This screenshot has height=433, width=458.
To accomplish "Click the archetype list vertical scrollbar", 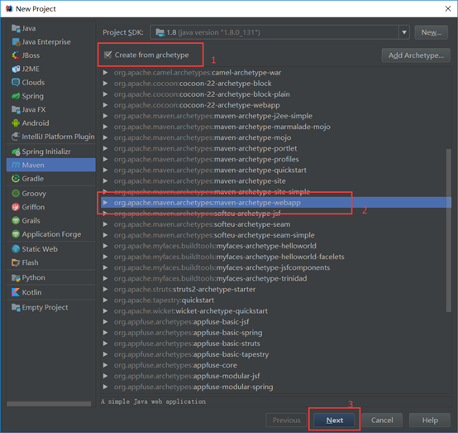I will click(x=448, y=230).
